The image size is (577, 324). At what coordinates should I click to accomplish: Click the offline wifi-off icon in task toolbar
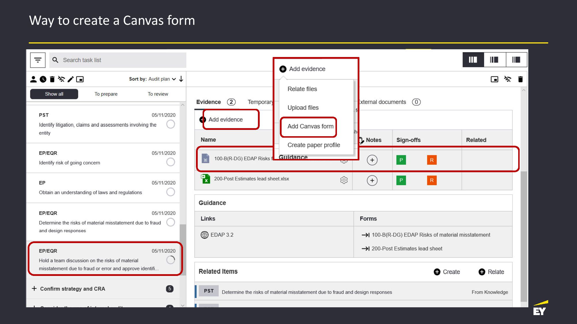pos(61,79)
